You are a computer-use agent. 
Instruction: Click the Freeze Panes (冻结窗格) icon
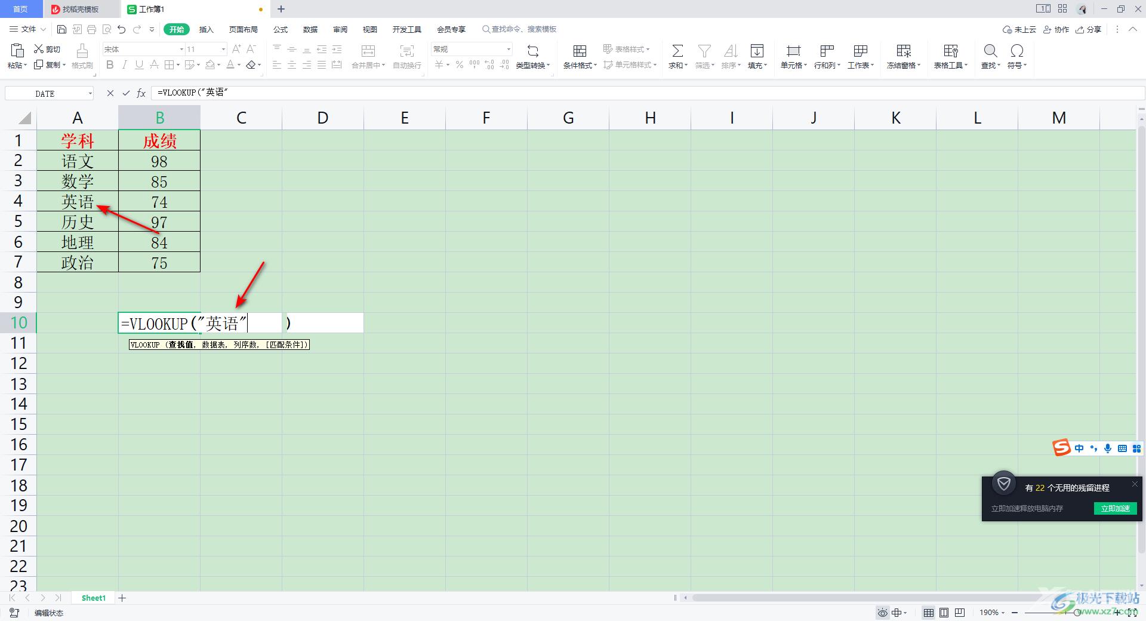[x=904, y=51]
